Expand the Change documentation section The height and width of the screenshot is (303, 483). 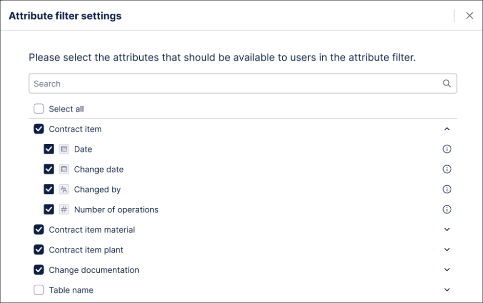pos(447,270)
